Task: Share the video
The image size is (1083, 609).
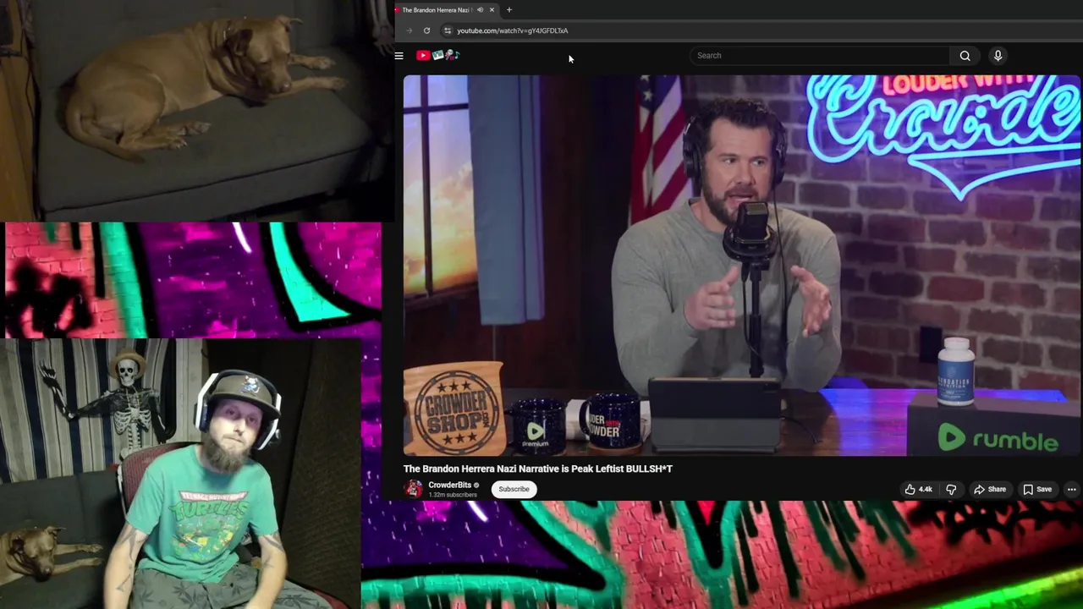Action: (989, 489)
